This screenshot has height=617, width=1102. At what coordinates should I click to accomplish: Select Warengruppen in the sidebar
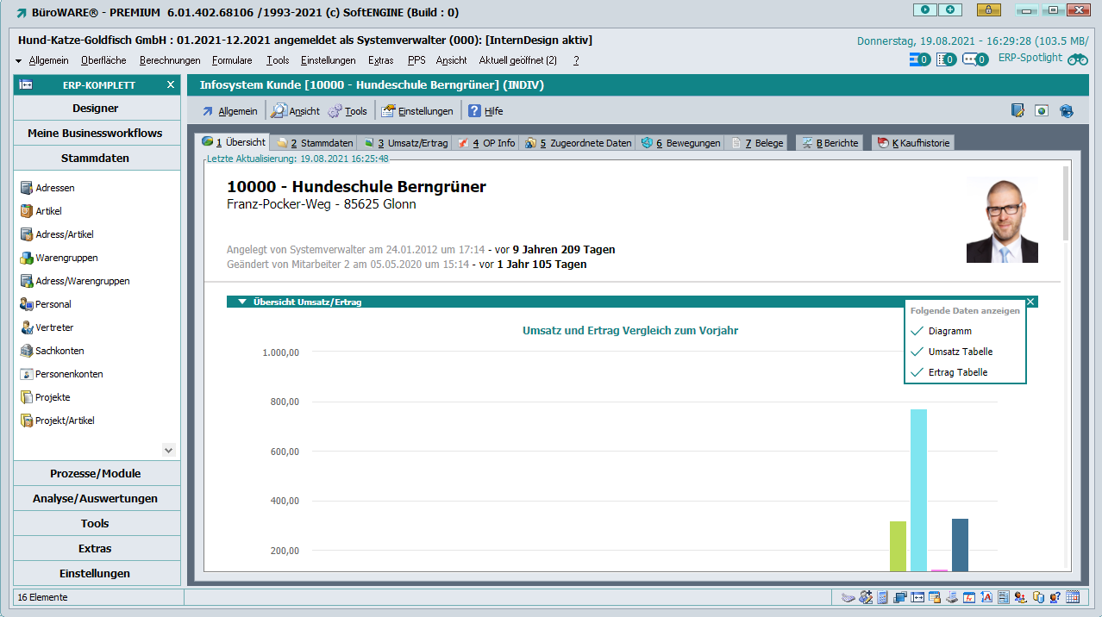point(66,258)
